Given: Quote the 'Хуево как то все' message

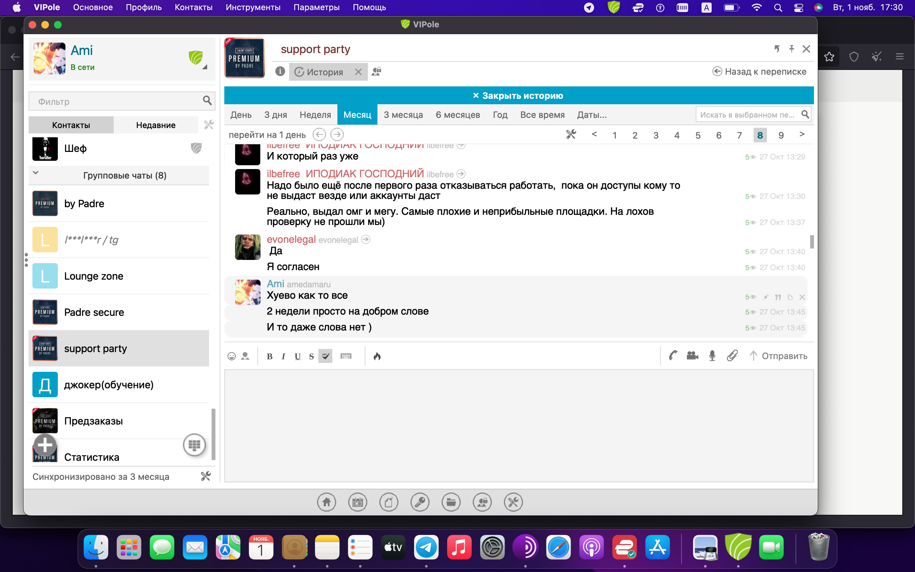Looking at the screenshot, I should [778, 297].
